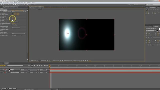
Task: Open Composition menu
Action: (x=6, y=3)
